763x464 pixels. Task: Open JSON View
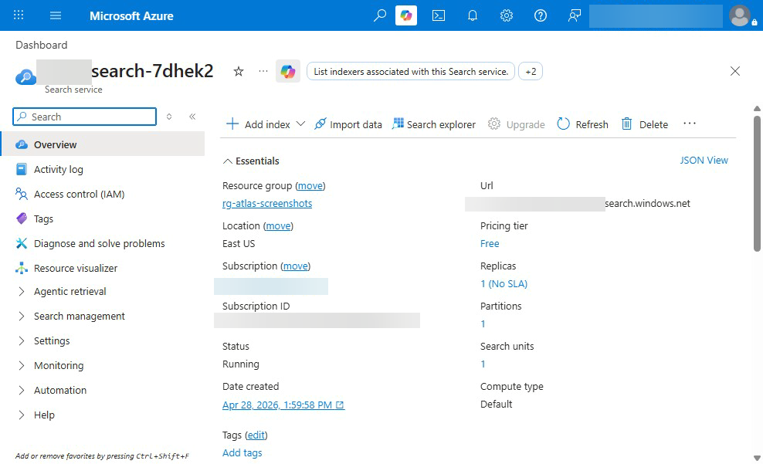coord(704,160)
